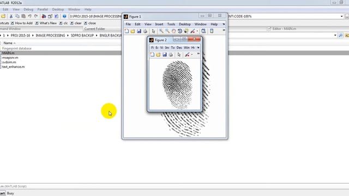Expand Figure 1 toolbar overflow chevron
Viewport: 349px width, 196px height.
pos(224,30)
